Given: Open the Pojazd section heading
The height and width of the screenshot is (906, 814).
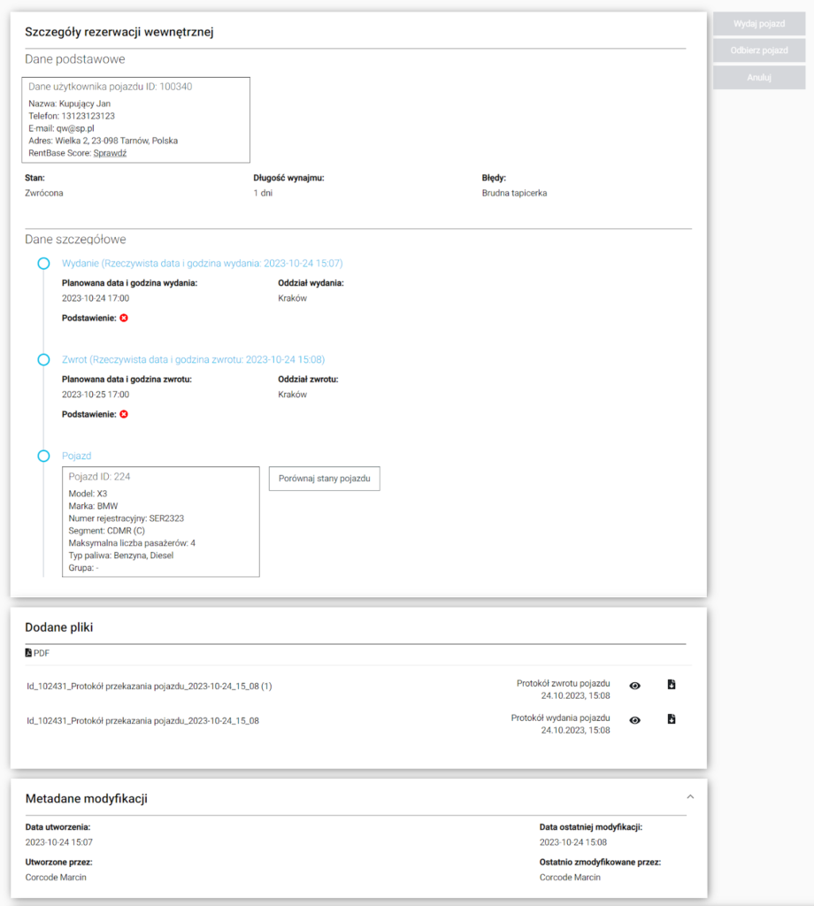Looking at the screenshot, I should [76, 456].
